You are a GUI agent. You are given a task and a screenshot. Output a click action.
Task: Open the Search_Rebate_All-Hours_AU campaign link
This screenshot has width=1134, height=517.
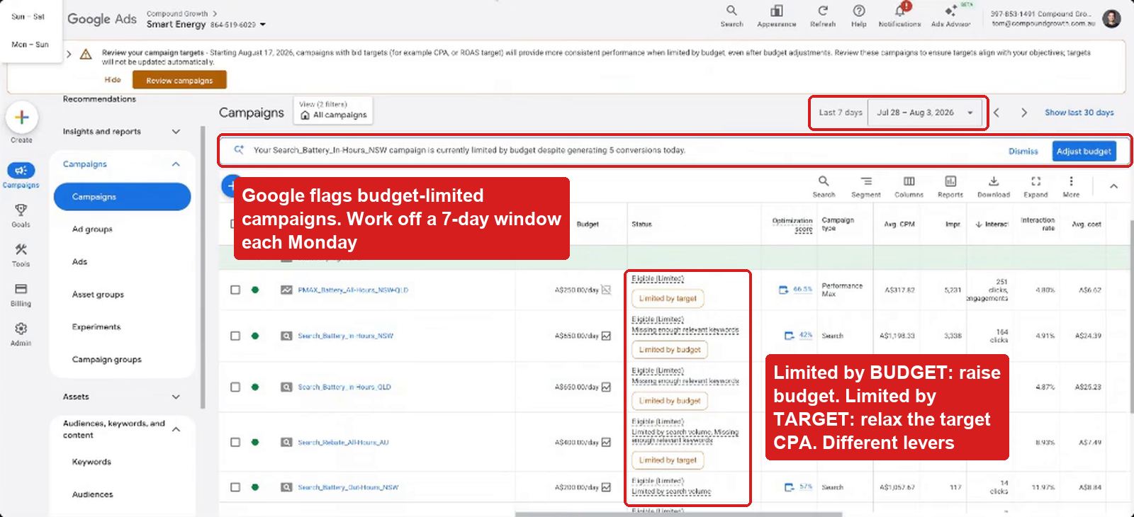[343, 442]
